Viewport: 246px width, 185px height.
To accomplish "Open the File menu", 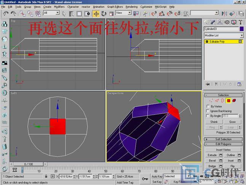I will 3,7.
